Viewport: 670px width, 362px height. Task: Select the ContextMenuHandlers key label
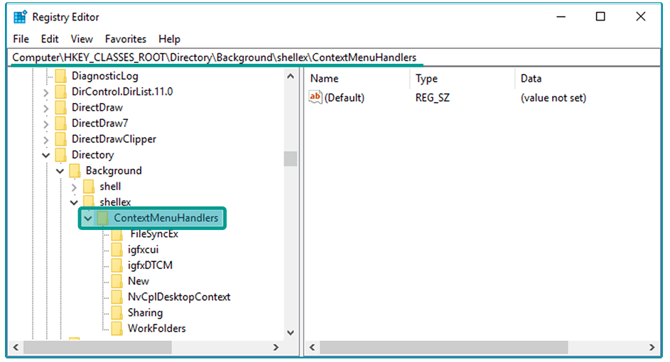point(166,218)
